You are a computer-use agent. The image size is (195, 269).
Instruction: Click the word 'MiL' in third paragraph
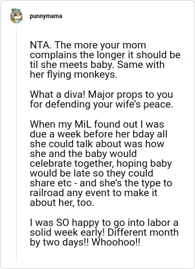[x=83, y=124]
